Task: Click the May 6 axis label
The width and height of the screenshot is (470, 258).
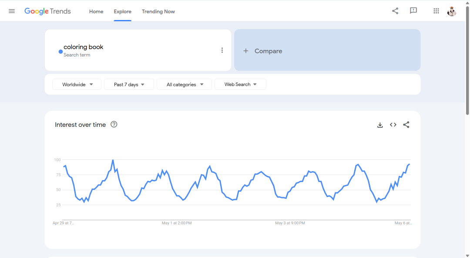Action: pos(403,223)
